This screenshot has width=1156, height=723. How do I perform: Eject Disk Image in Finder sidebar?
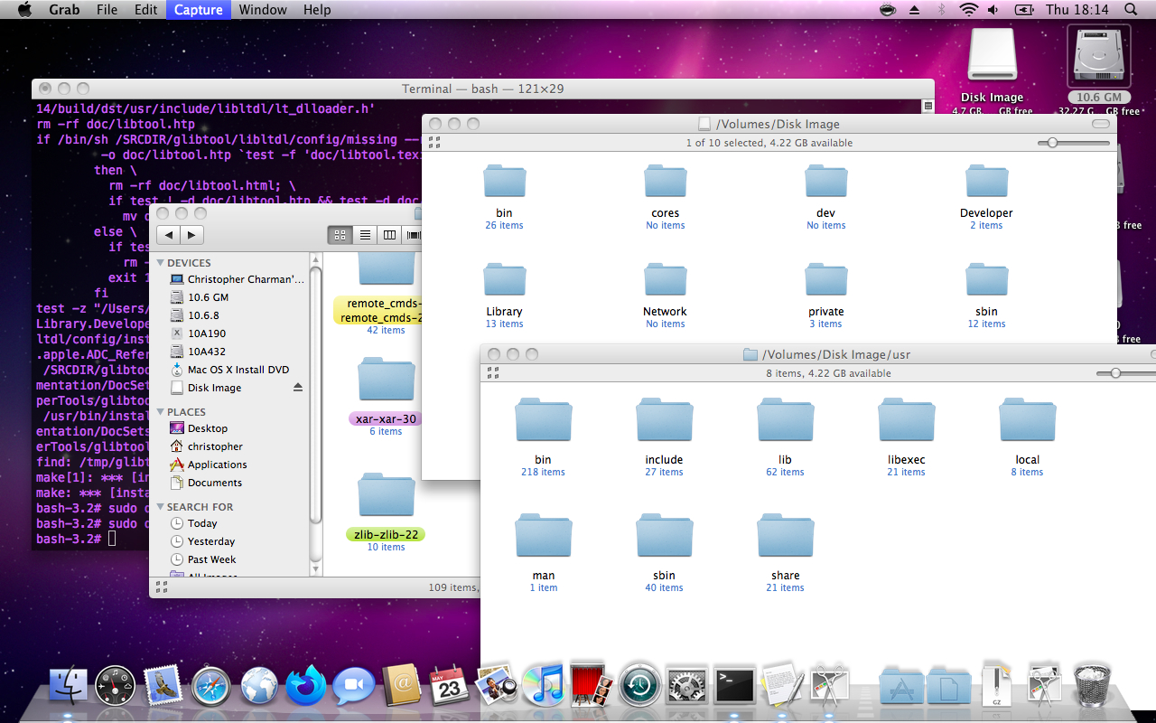click(x=299, y=388)
